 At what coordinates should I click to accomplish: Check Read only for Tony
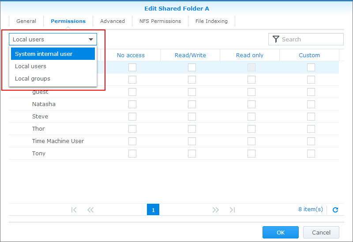click(252, 154)
